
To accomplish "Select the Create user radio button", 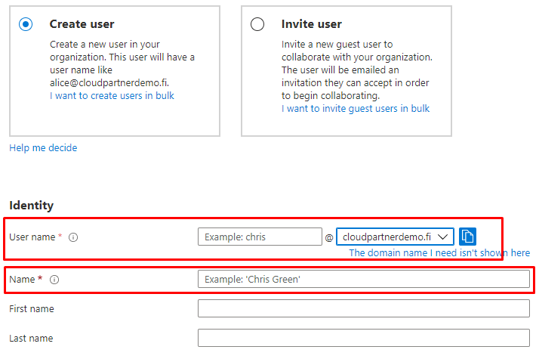I will (x=26, y=24).
